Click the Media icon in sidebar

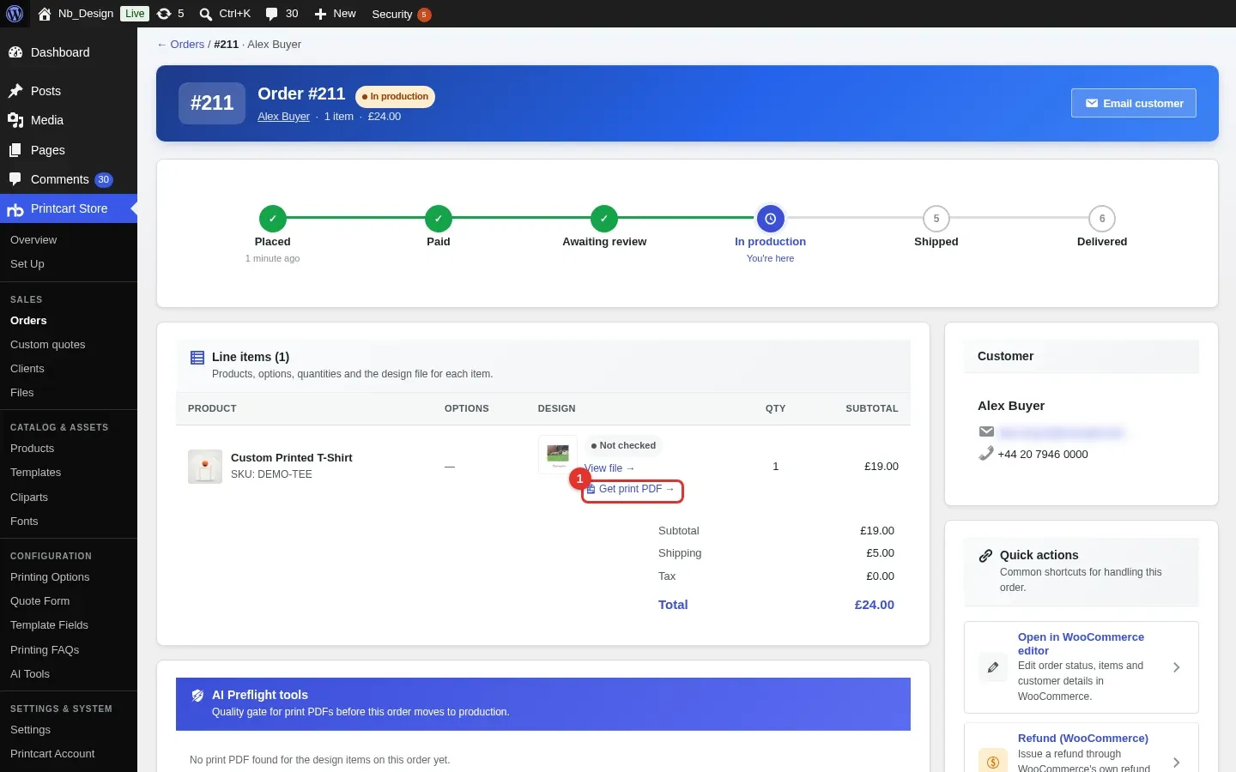click(x=15, y=120)
